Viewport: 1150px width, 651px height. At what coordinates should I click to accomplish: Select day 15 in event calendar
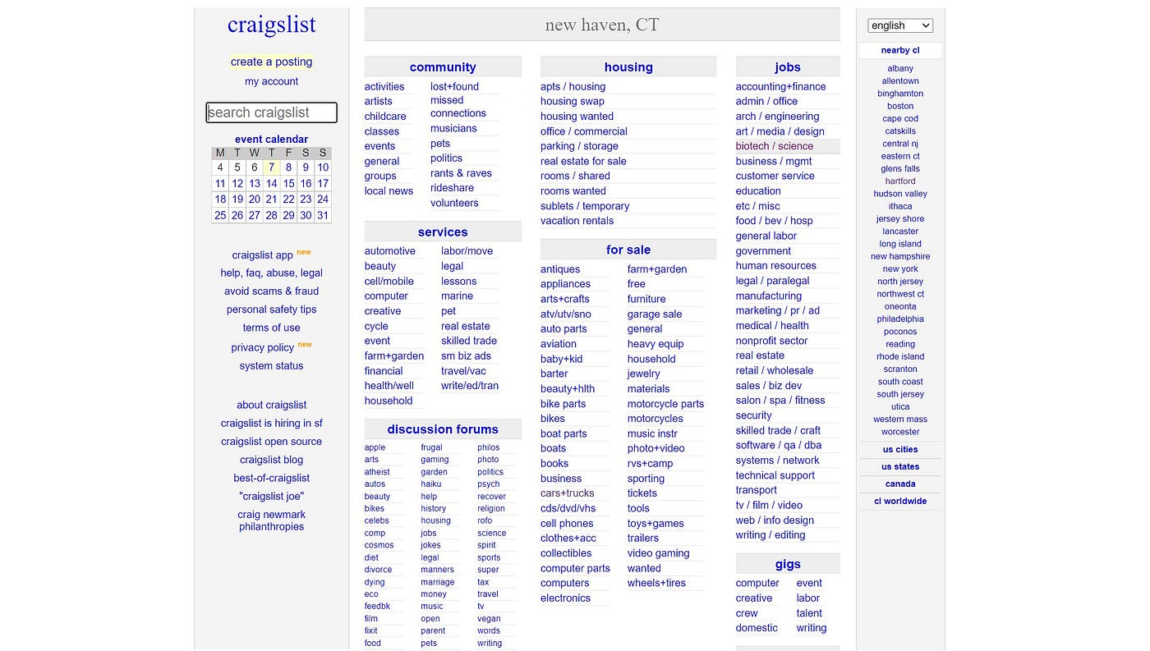(x=288, y=184)
